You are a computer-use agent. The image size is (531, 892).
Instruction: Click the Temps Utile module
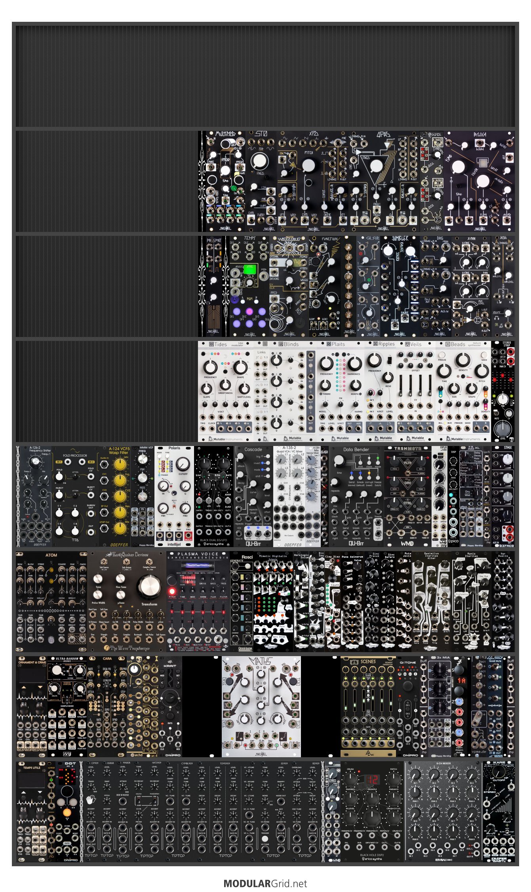point(32,812)
